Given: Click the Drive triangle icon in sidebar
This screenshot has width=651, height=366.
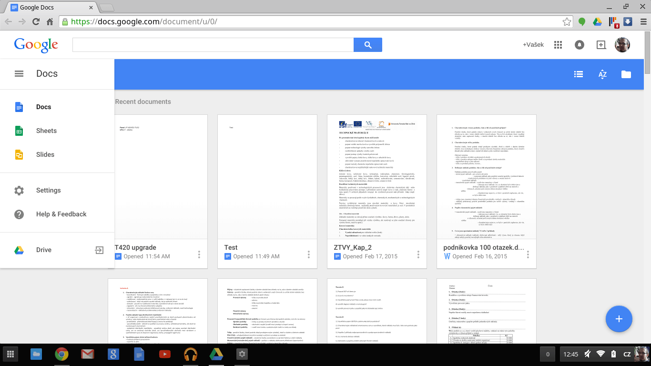Looking at the screenshot, I should (19, 250).
